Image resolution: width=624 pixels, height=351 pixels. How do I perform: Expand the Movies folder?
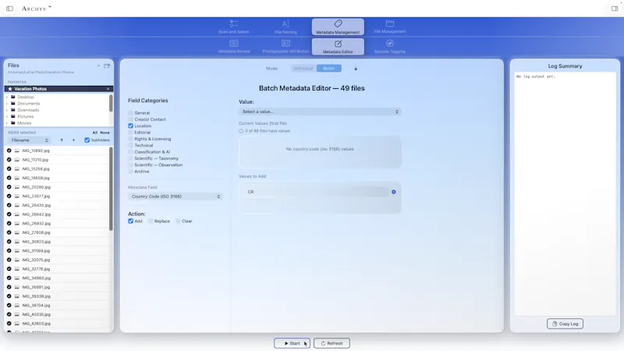[x=7, y=123]
